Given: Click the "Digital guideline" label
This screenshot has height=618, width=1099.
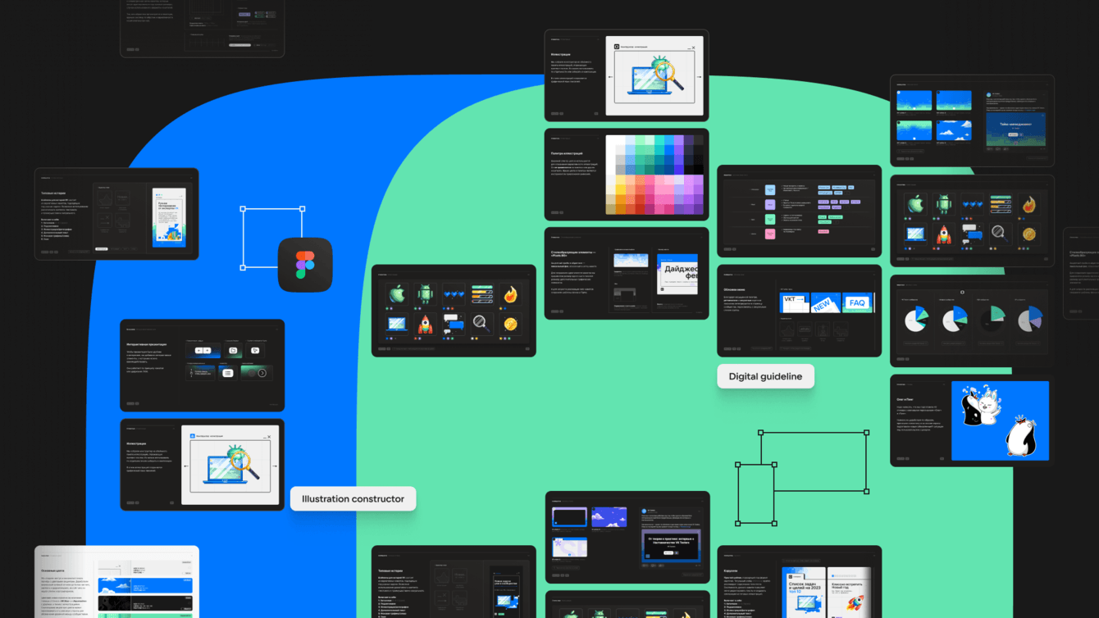Looking at the screenshot, I should click(x=766, y=376).
